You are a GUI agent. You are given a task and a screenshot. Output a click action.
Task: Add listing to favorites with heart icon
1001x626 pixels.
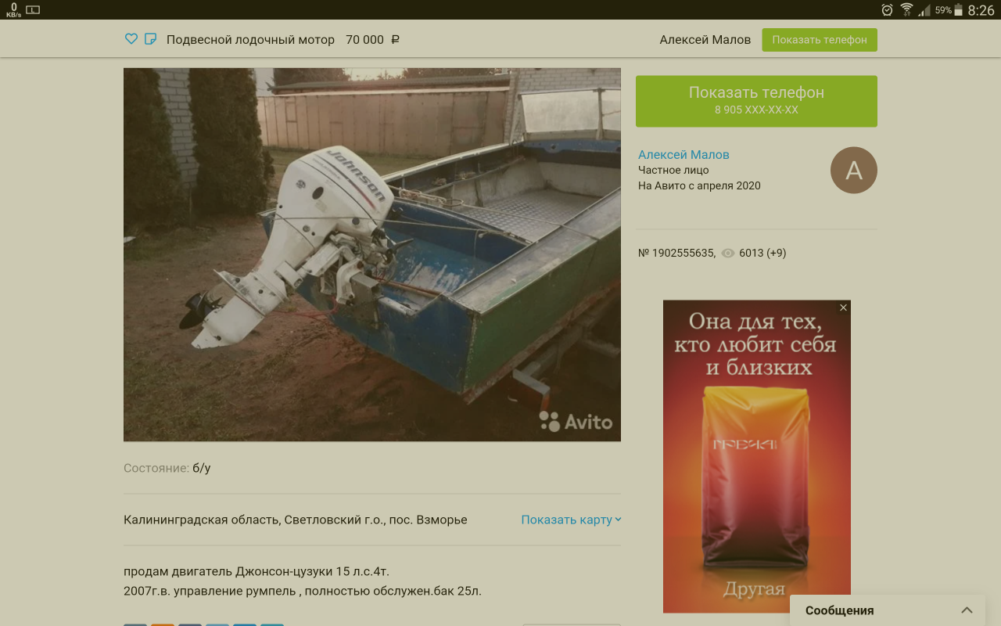pyautogui.click(x=131, y=39)
